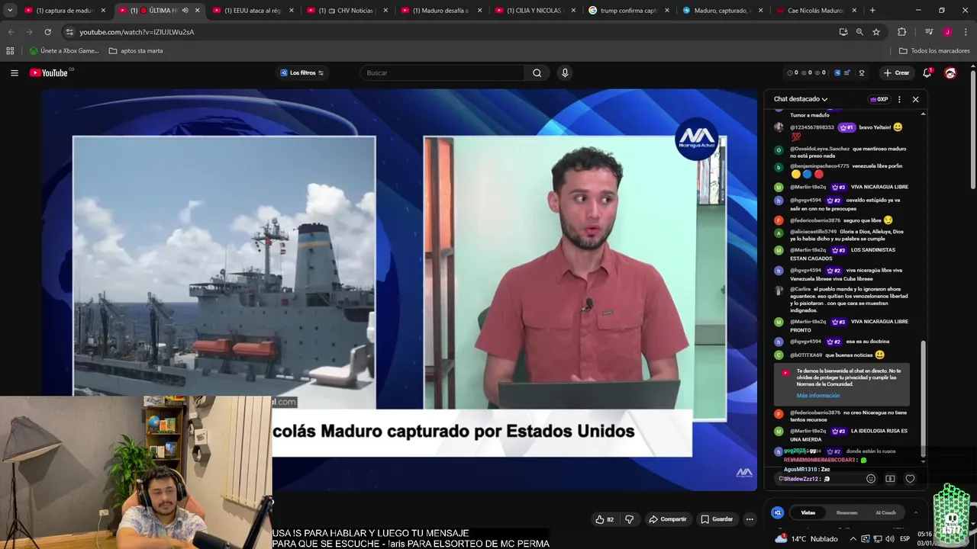Expand the 'Chat destacado' dropdown
The image size is (977, 549).
(x=801, y=99)
